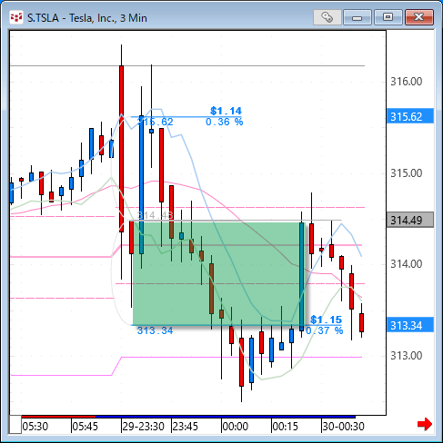Click the blue session bar above time axis
This screenshot has width=443, height=443.
[x=226, y=417]
